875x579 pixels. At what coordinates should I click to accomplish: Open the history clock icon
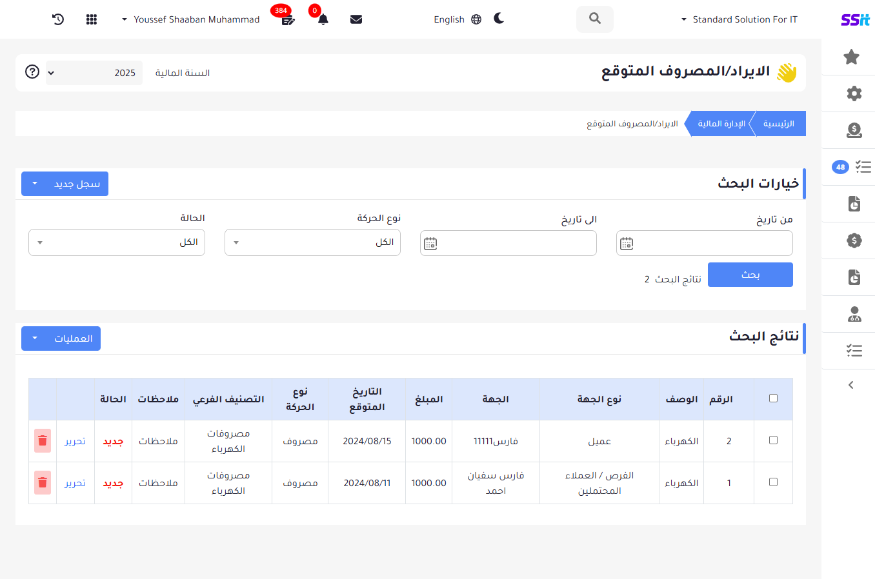[x=58, y=19]
